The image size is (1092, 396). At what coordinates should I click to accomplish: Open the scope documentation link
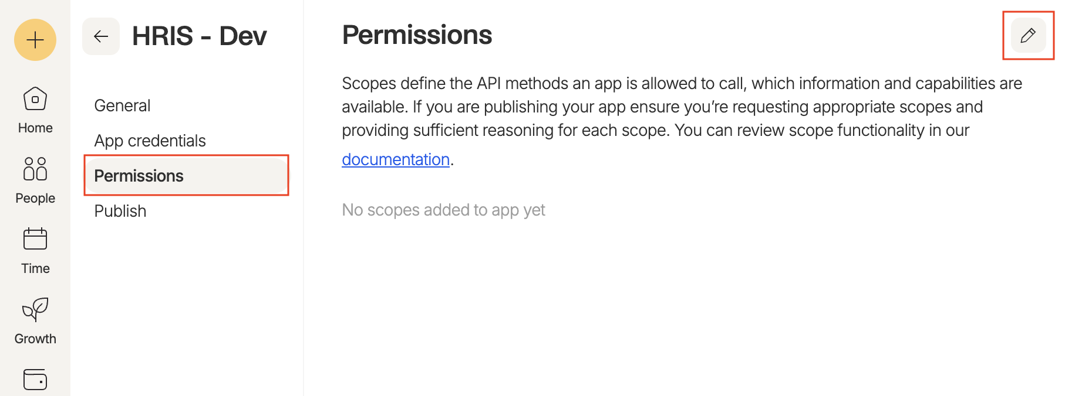point(395,159)
